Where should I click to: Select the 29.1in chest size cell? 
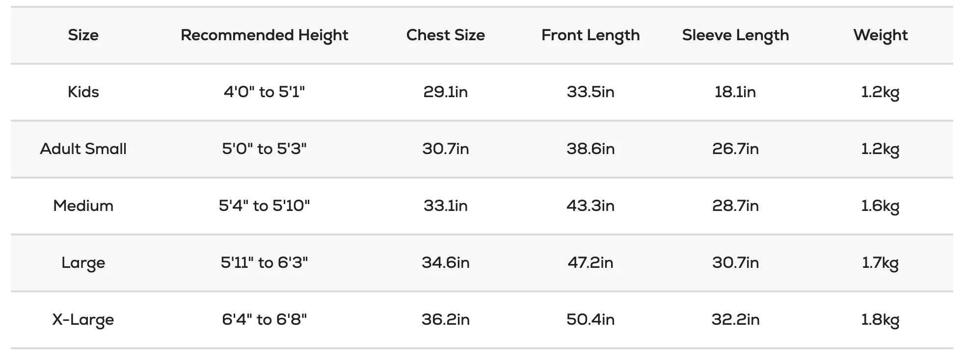(446, 92)
